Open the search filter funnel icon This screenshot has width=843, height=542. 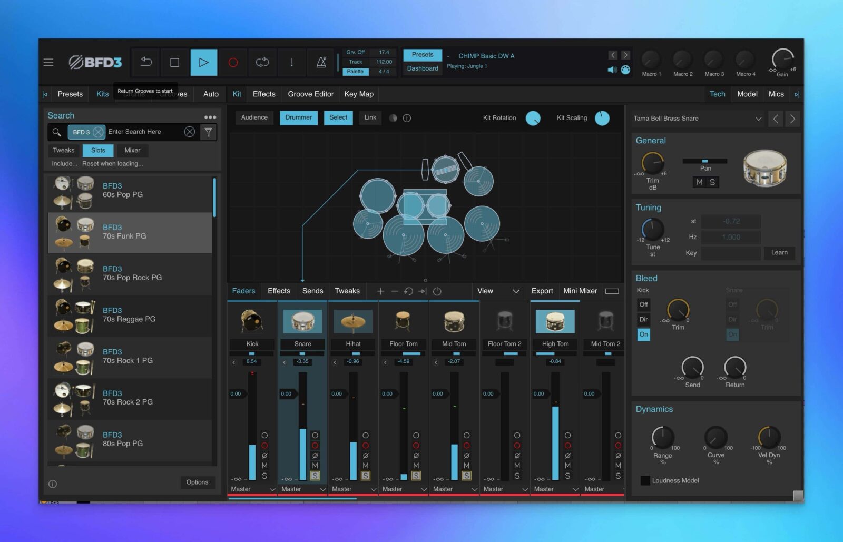pyautogui.click(x=209, y=132)
